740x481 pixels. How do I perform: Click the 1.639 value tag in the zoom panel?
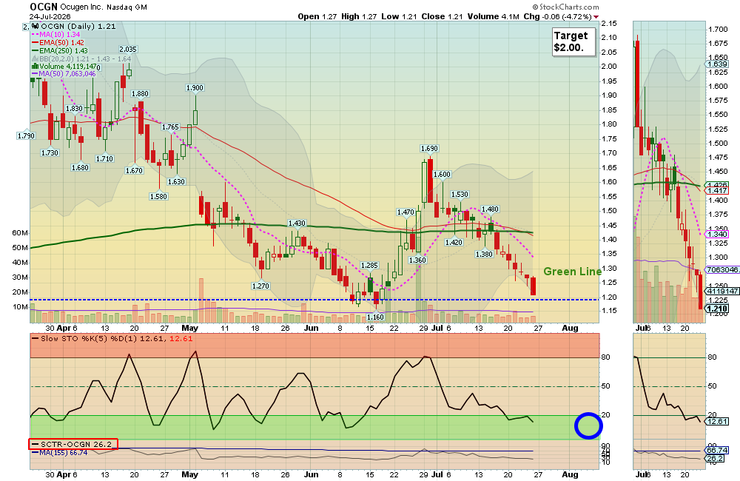tap(718, 64)
